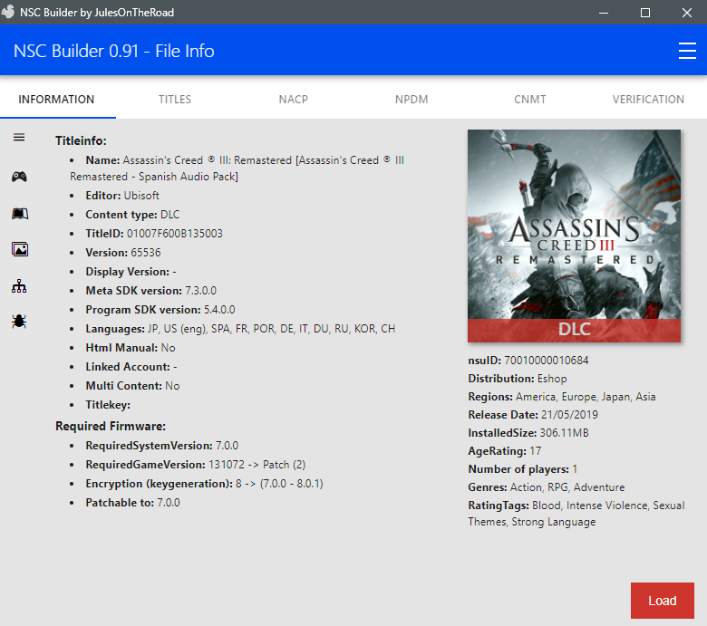The height and width of the screenshot is (626, 707).
Task: Switch to the TITLES tab
Action: click(x=175, y=99)
